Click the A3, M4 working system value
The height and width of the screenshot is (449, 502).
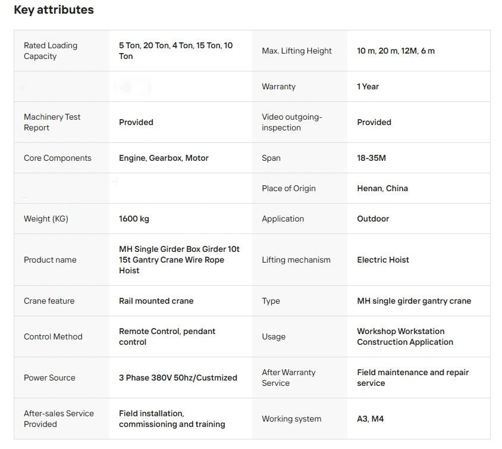[370, 419]
